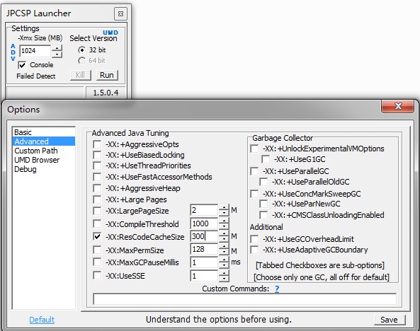Select the 64 bit version radio button
Viewport: 420px width, 331px height.
tap(81, 61)
